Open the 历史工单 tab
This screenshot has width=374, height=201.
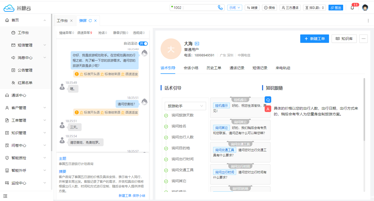pyautogui.click(x=214, y=68)
